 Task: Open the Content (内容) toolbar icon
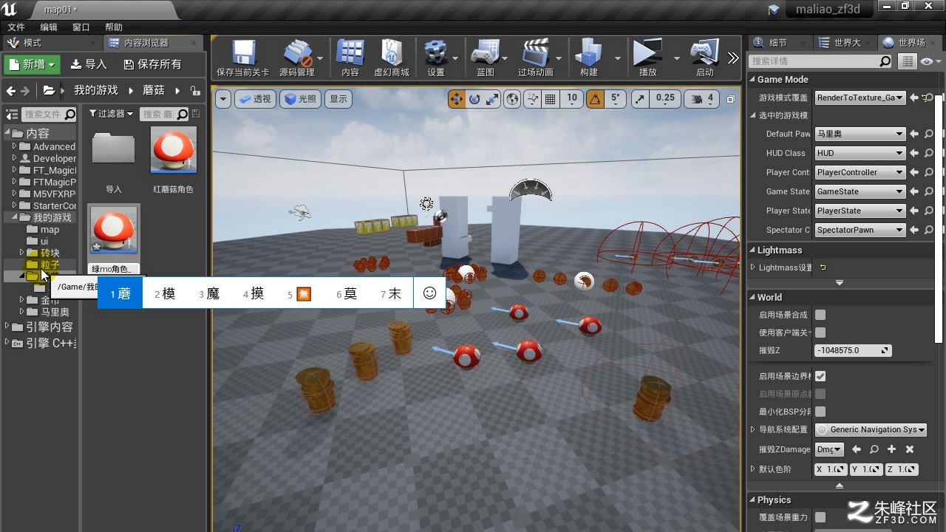[x=350, y=58]
